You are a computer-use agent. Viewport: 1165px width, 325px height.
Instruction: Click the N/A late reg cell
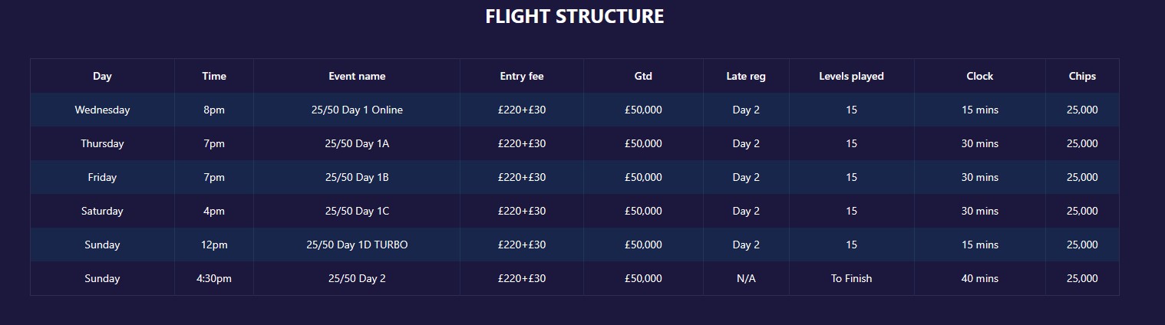coord(746,278)
